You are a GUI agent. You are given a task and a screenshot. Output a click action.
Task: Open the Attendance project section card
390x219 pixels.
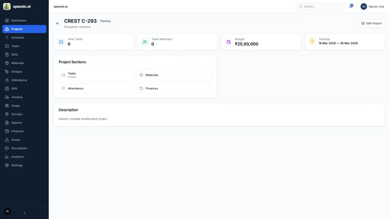click(x=96, y=89)
